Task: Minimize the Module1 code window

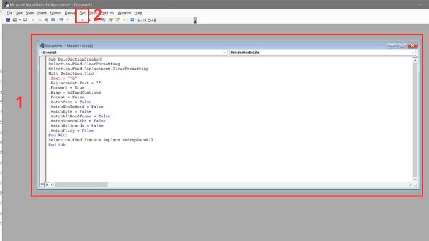Action: pyautogui.click(x=392, y=46)
